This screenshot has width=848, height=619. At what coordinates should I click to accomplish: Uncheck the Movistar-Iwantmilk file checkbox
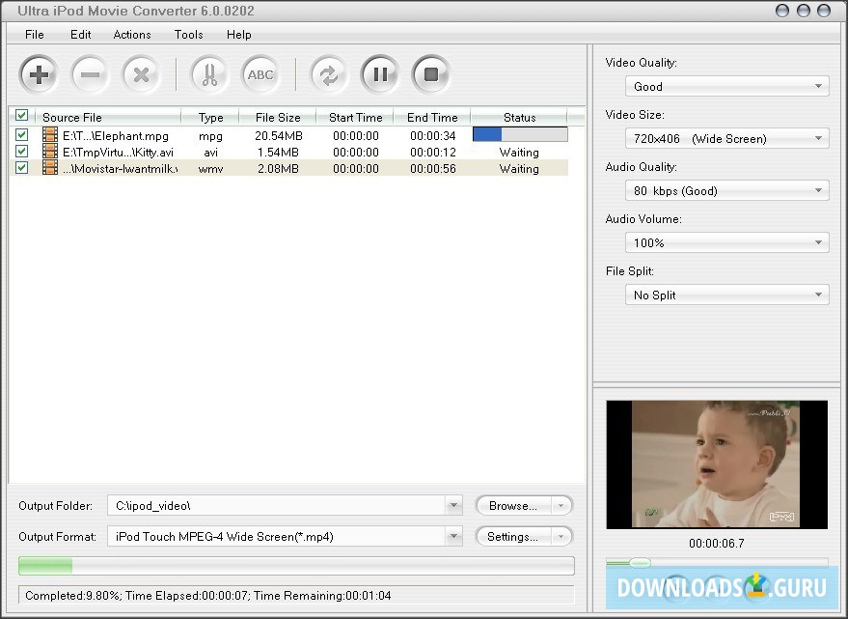click(21, 167)
